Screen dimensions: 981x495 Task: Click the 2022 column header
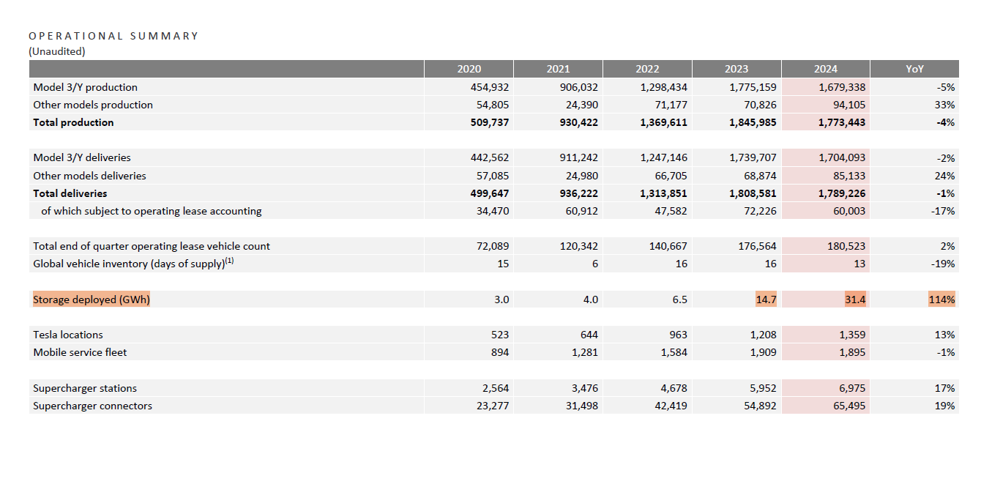(647, 69)
